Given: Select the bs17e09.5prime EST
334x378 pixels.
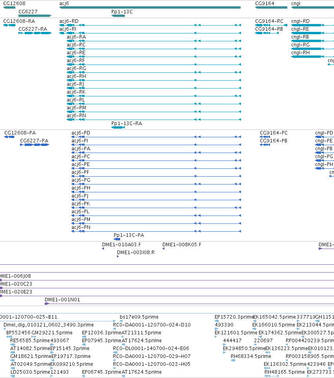Looking at the screenshot, I should click(121, 321).
